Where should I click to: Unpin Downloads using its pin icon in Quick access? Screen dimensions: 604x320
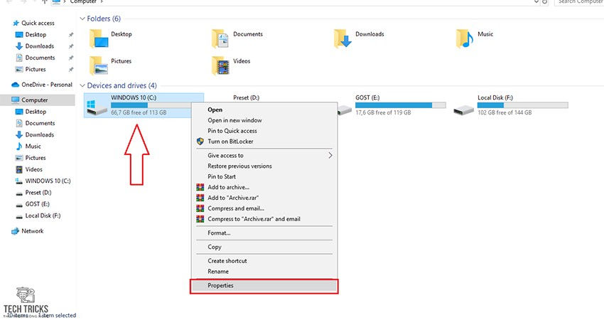coord(71,46)
